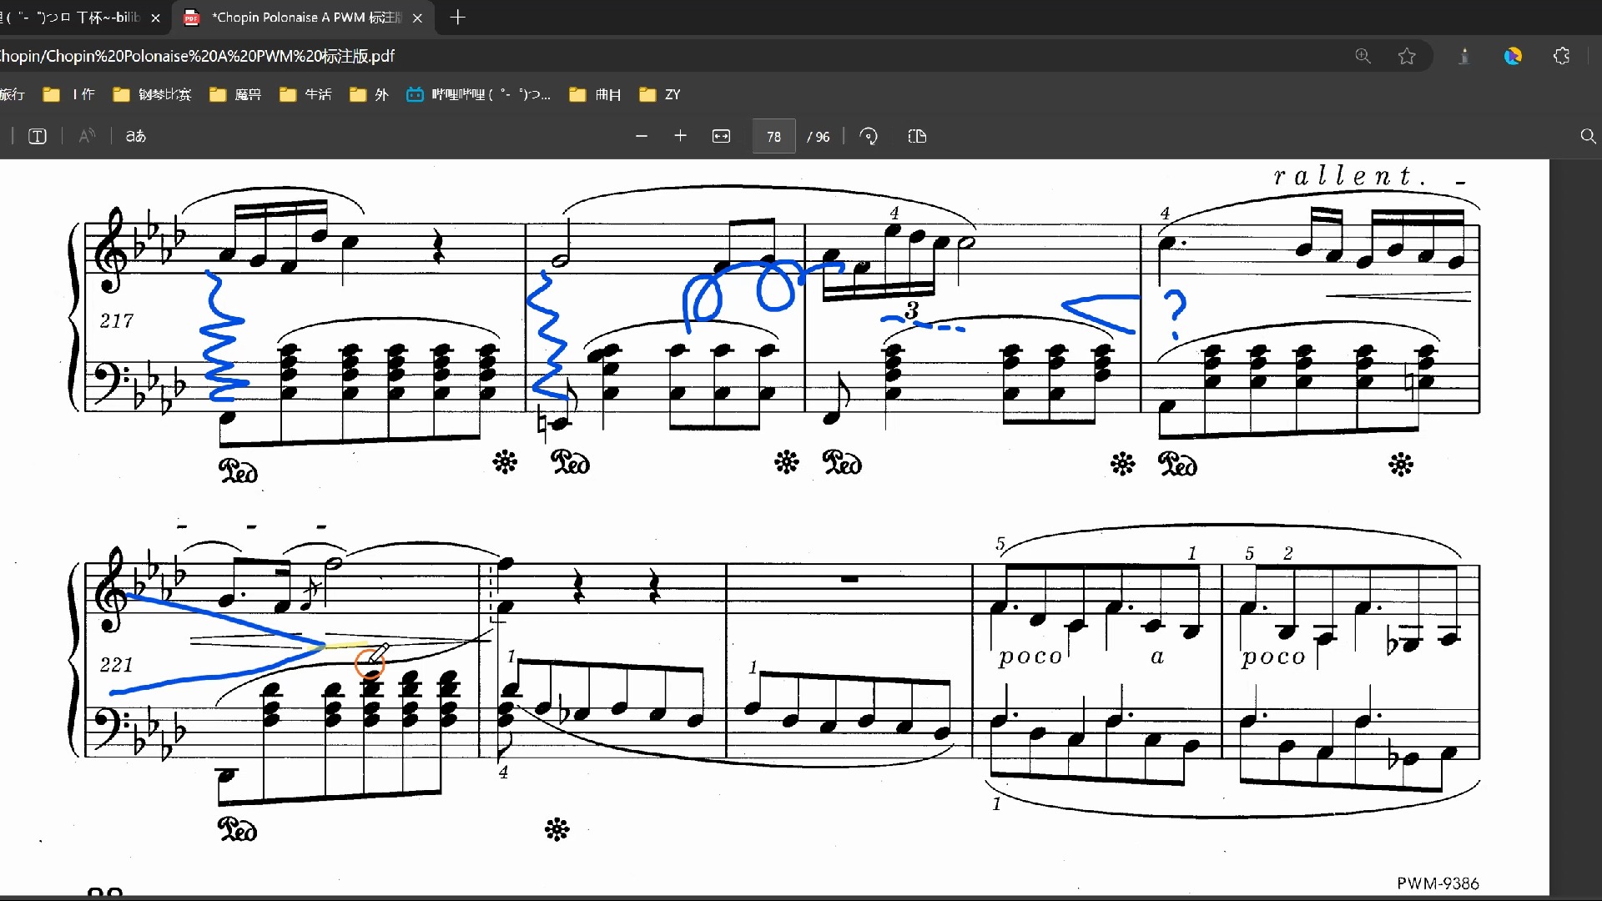Click measure number 221 in the score
Screen dimensions: 1602x901
pos(116,665)
